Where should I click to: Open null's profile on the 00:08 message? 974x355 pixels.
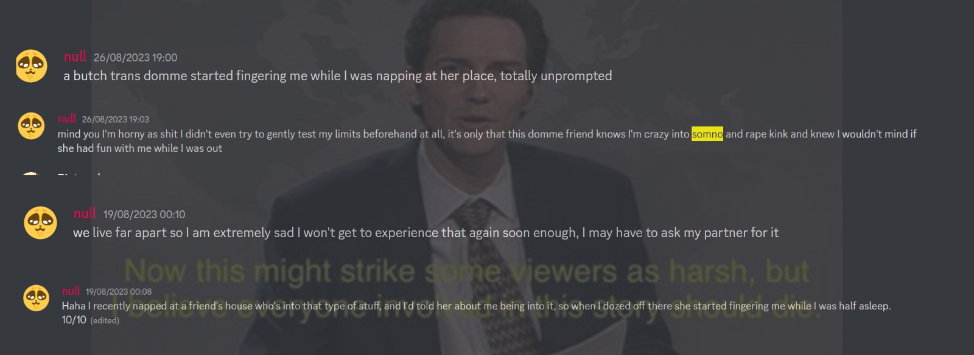point(71,291)
